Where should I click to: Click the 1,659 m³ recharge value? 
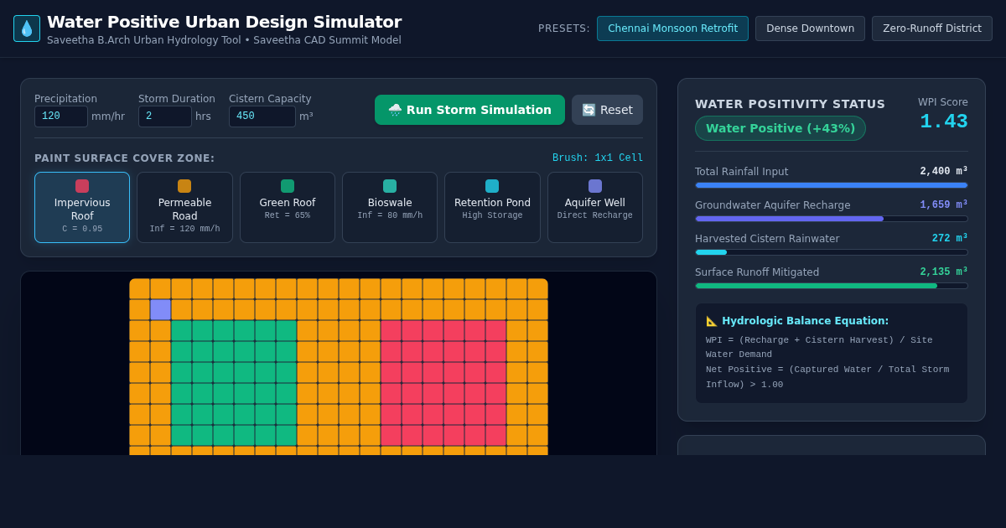click(944, 204)
